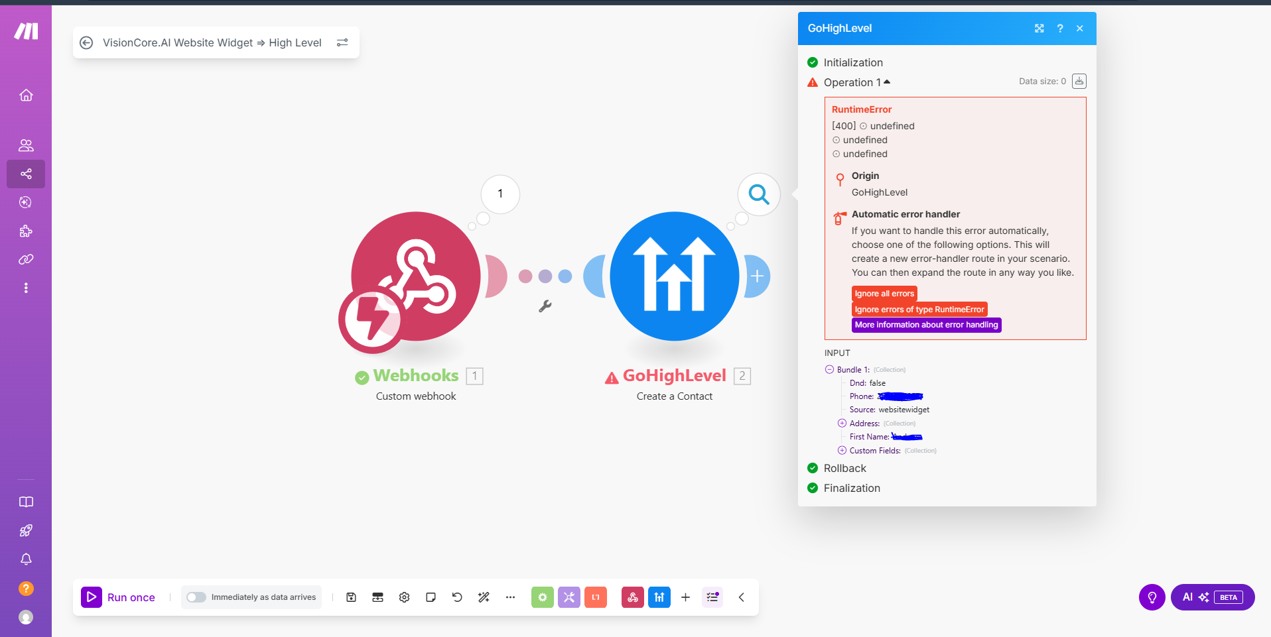Screen dimensions: 1271x637
Task: Expand the GoHighLevel panel to fullscreen
Action: tap(1039, 29)
